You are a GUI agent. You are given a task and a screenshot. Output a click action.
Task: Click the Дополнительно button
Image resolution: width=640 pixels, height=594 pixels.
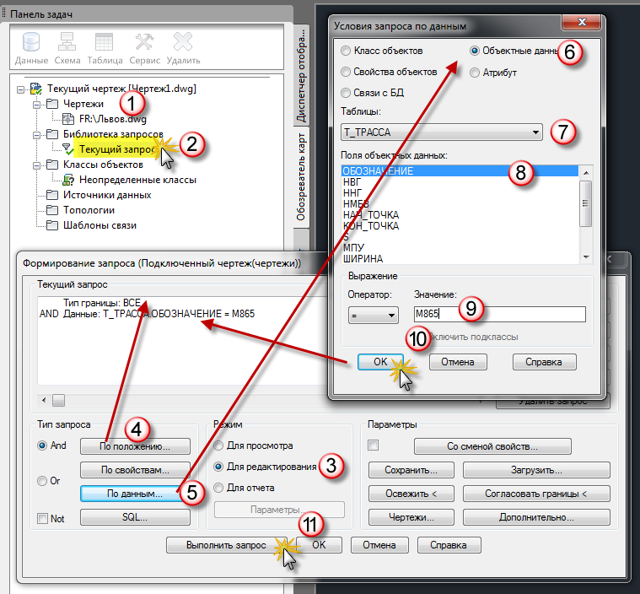[x=536, y=517]
